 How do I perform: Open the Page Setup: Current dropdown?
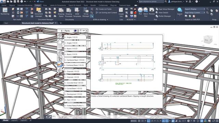195,13
